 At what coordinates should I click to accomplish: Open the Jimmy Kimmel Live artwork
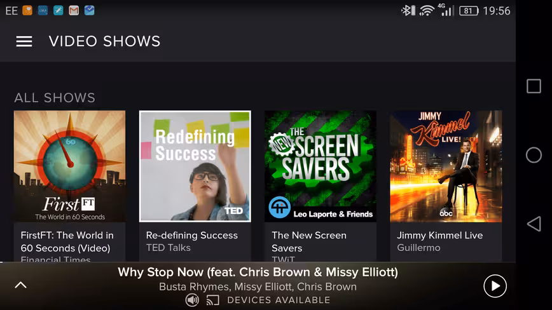pyautogui.click(x=446, y=166)
